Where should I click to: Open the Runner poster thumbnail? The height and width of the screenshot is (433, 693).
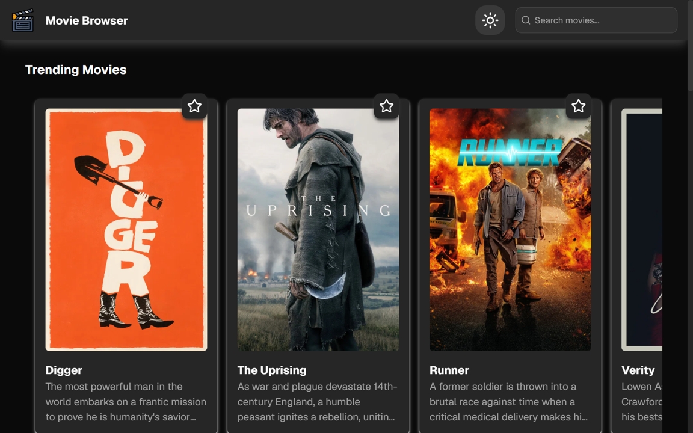[x=511, y=230]
